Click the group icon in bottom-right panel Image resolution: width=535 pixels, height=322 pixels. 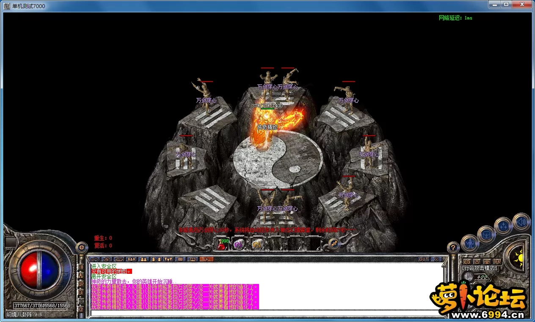(497, 262)
